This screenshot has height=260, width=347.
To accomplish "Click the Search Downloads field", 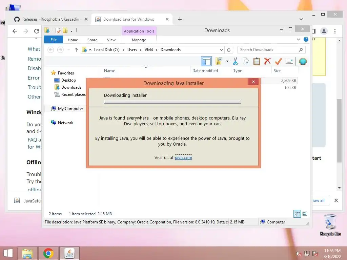I will [x=271, y=50].
